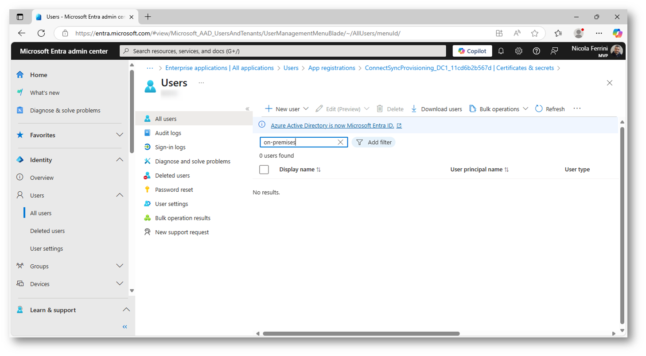This screenshot has width=646, height=356.
Task: Open the Overview info icon item
Action: (19, 178)
